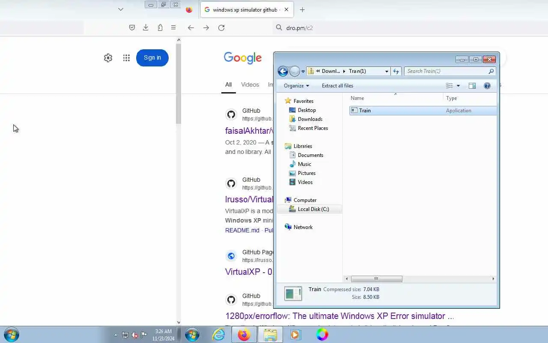Image resolution: width=548 pixels, height=343 pixels.
Task: Click the Train file thumbnail in details pane
Action: pos(293,294)
